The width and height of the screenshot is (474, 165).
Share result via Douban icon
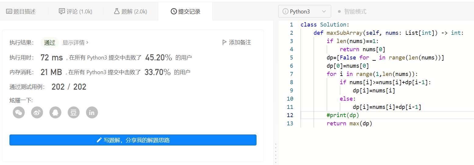coord(74,113)
